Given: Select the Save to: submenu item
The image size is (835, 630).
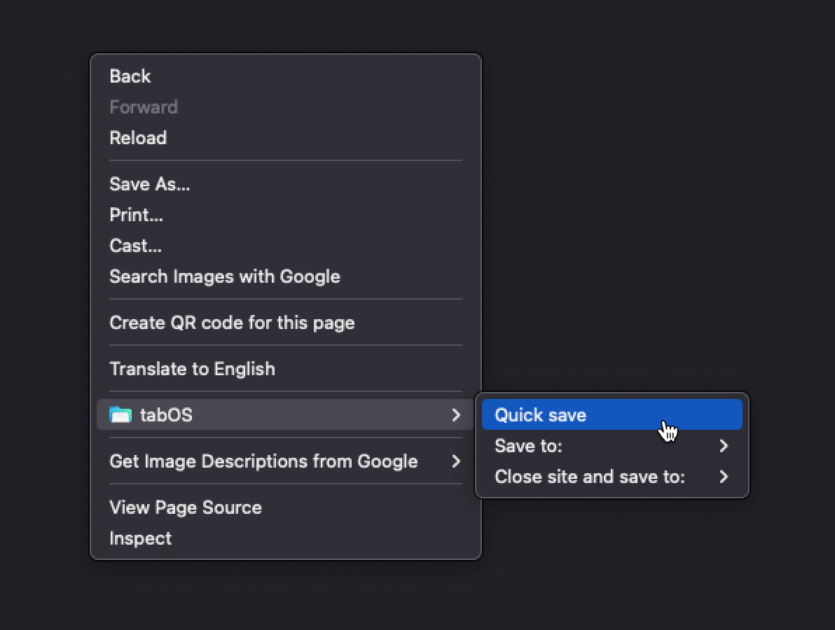Looking at the screenshot, I should pyautogui.click(x=612, y=446).
